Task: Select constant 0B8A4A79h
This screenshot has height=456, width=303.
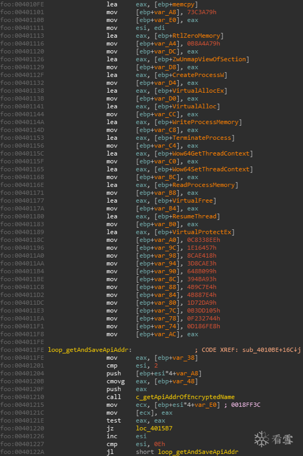Action: point(203,44)
